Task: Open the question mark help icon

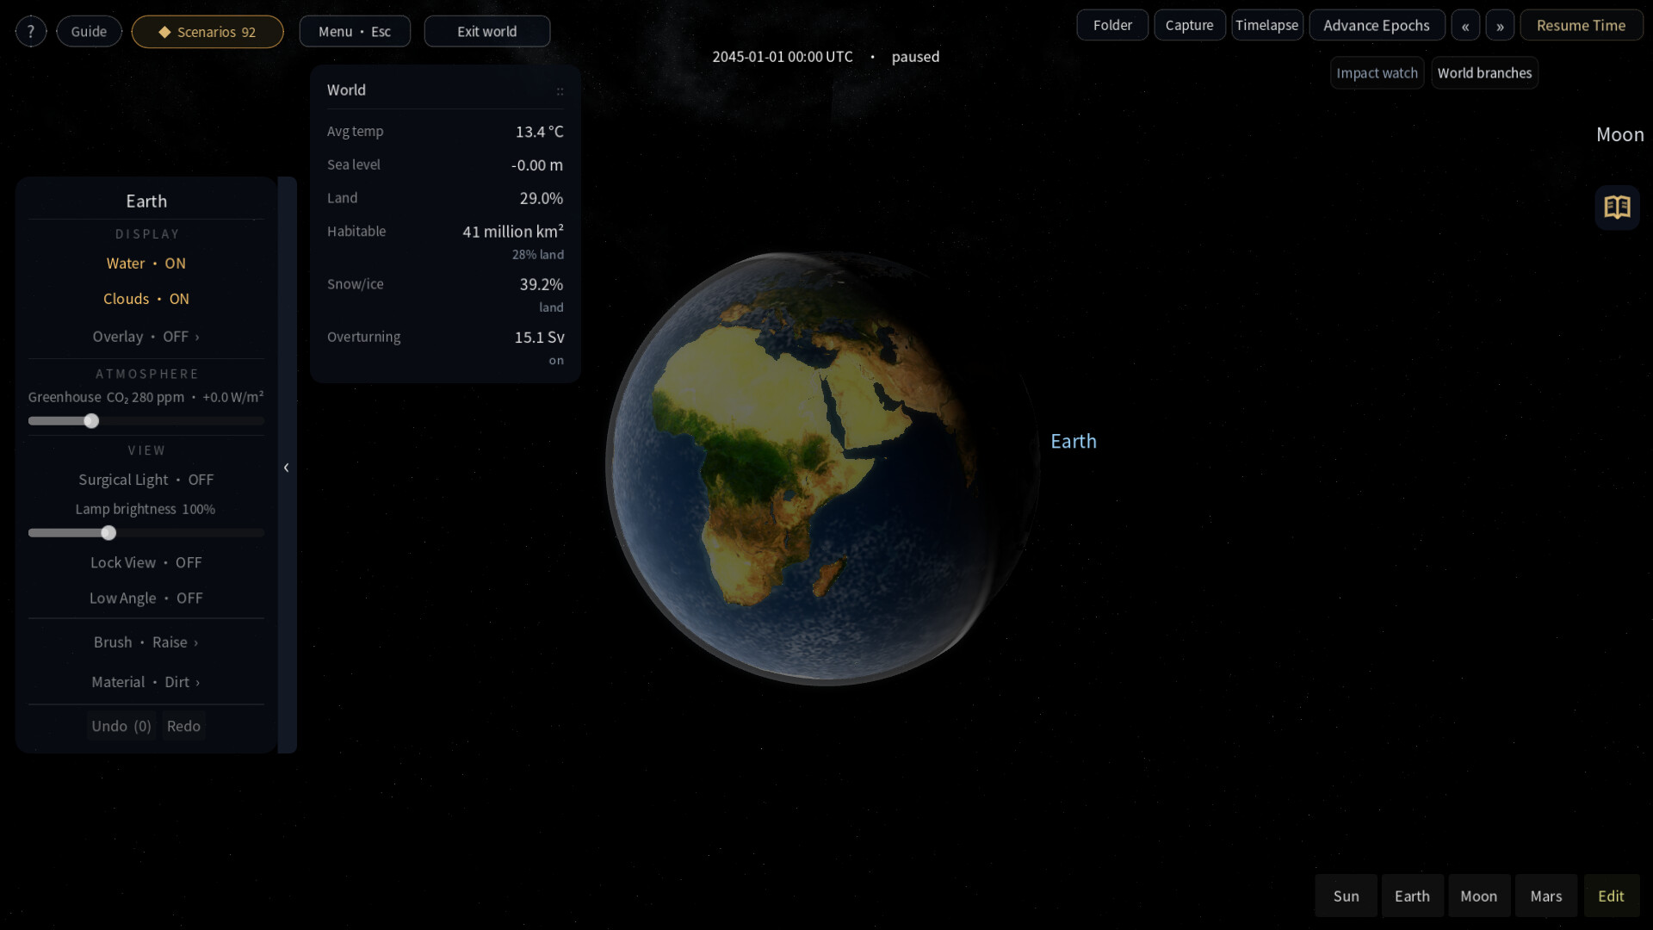Action: point(31,32)
